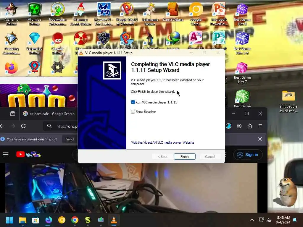This screenshot has height=227, width=303.
Task: Click the YouTube logo
Action: [x=29, y=154]
